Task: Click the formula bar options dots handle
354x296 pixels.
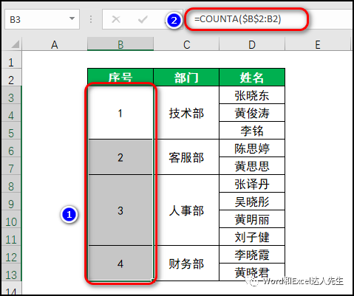Action: [x=91, y=19]
